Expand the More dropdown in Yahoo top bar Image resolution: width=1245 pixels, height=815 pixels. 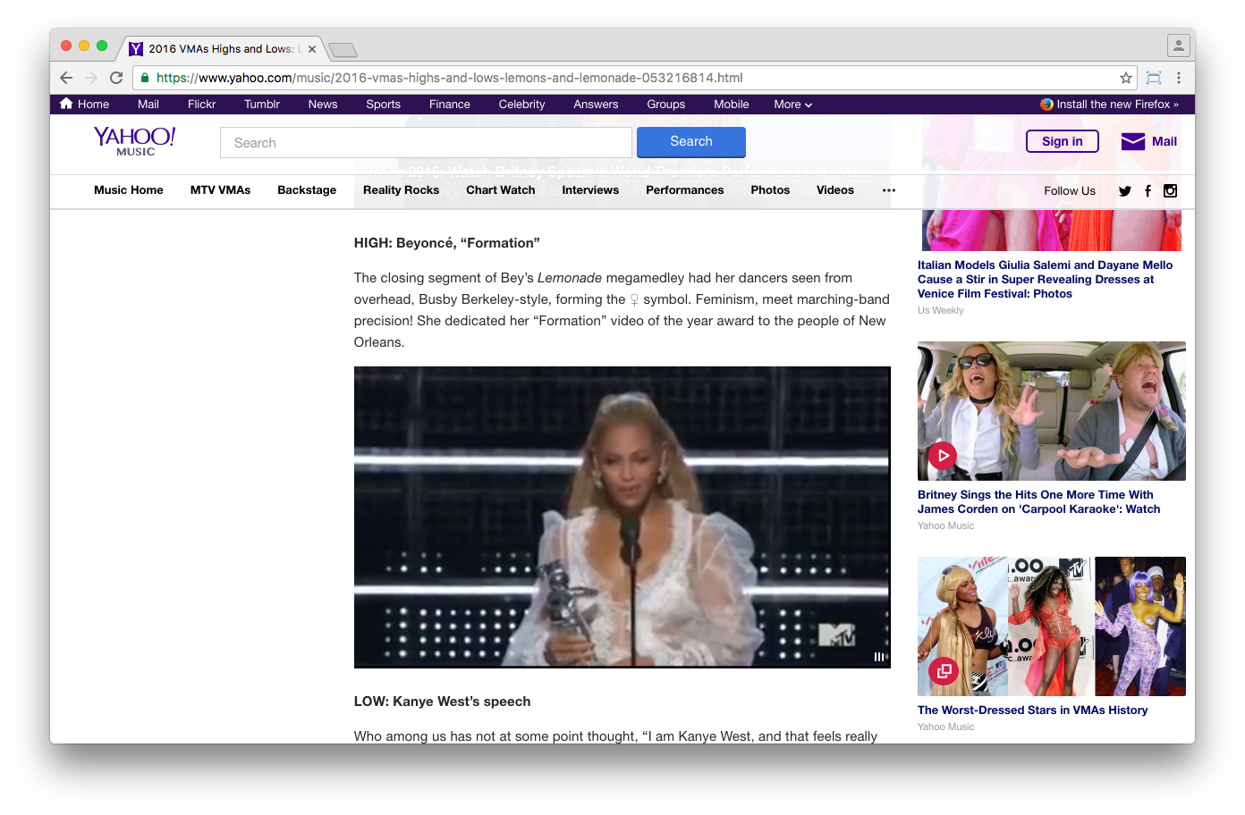793,105
